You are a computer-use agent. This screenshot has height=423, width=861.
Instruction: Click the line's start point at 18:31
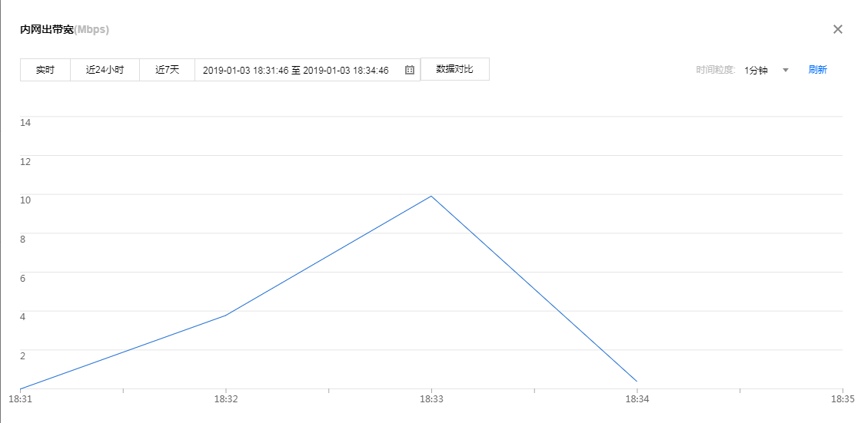[x=21, y=388]
